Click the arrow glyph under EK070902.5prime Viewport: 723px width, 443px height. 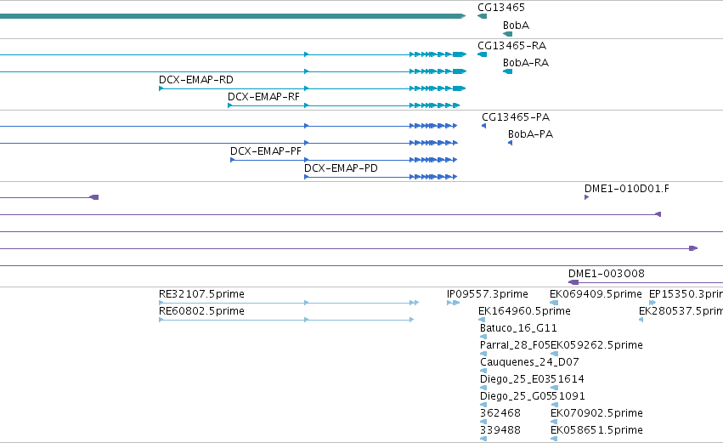[554, 422]
